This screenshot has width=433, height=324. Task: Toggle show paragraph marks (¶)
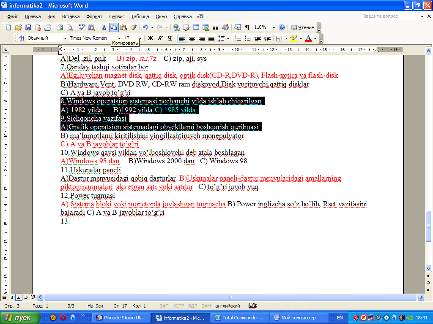(247, 27)
